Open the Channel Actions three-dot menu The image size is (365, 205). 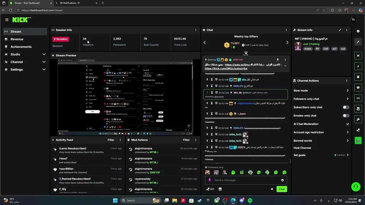pos(347,81)
